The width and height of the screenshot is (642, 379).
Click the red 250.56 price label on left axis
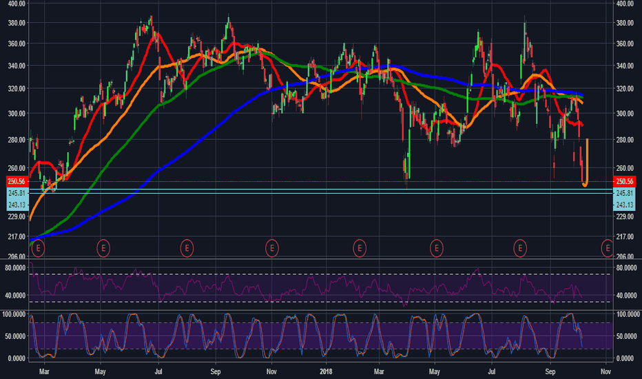click(x=17, y=181)
